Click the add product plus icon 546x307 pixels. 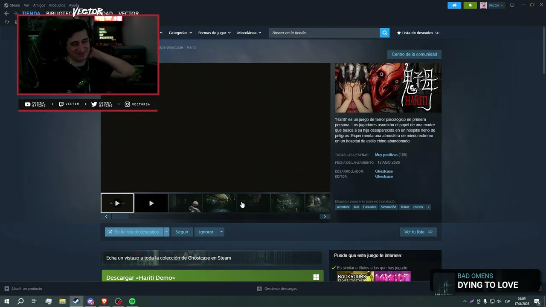(x=6, y=289)
